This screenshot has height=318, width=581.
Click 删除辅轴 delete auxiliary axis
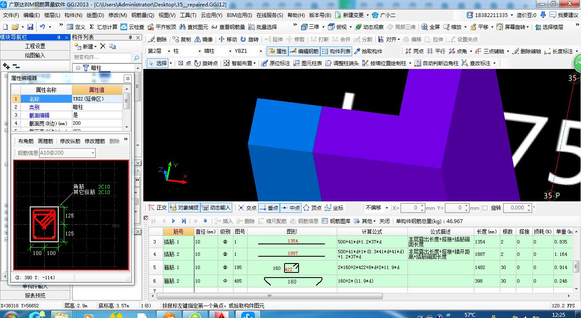click(527, 51)
